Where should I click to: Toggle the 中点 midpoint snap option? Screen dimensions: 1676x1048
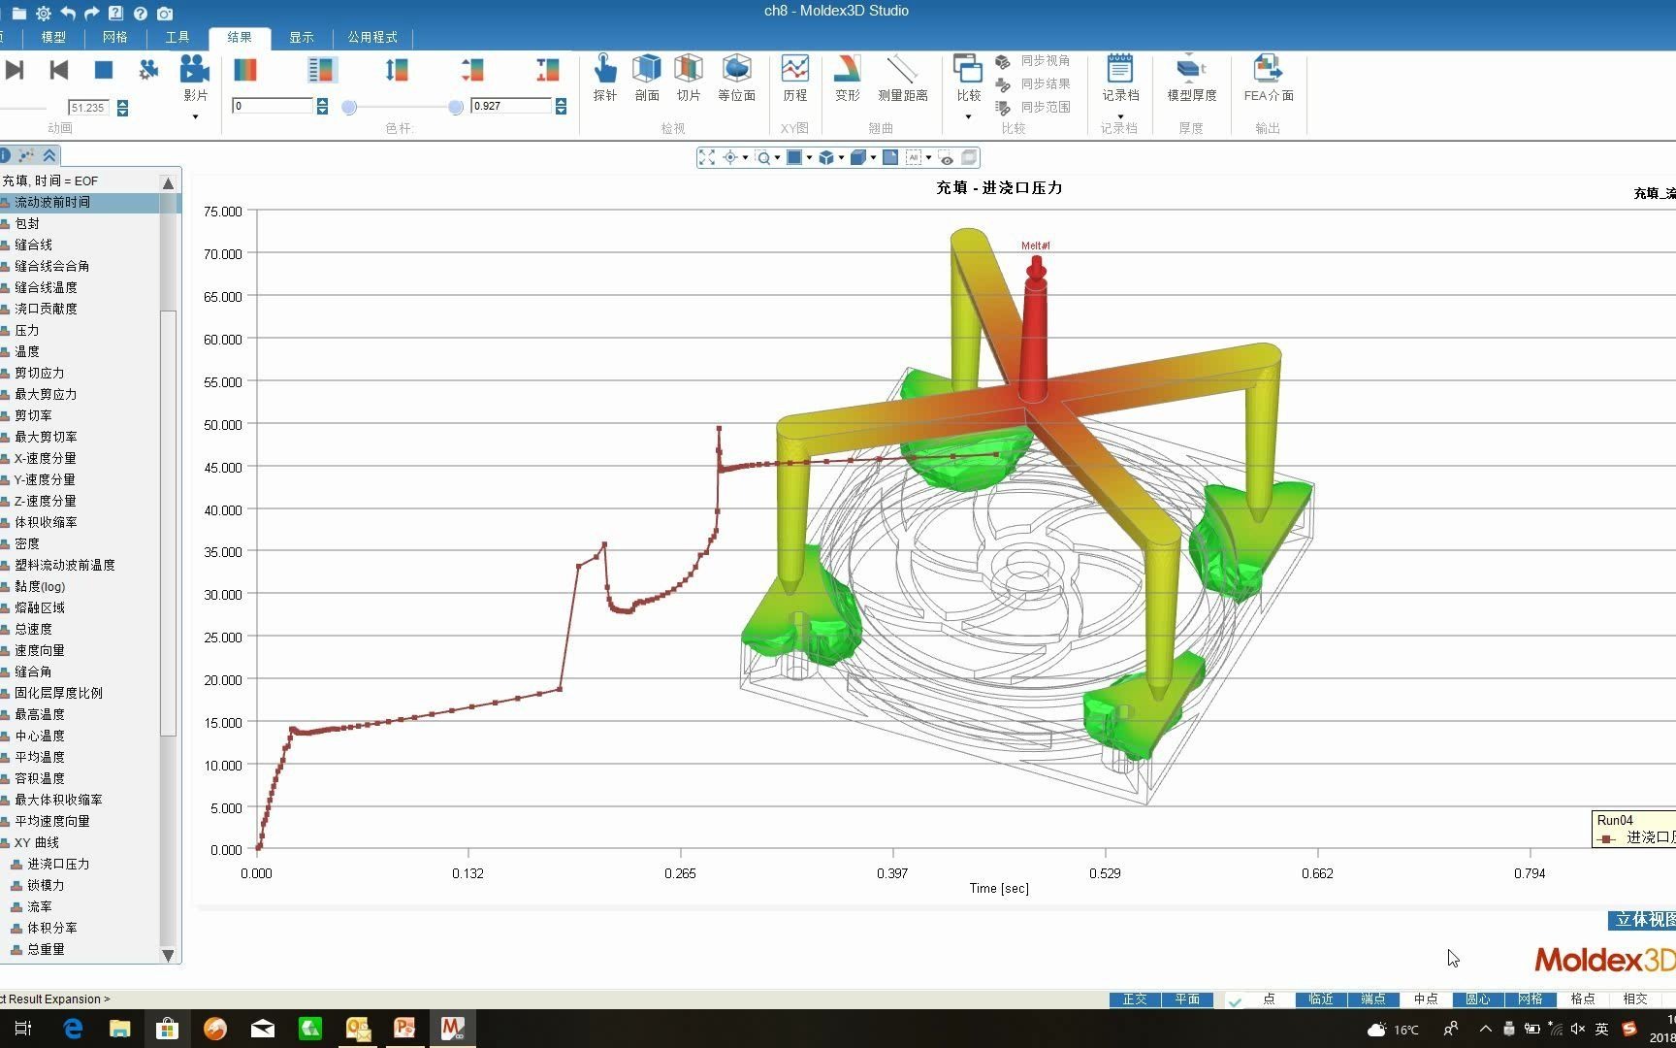click(x=1426, y=999)
